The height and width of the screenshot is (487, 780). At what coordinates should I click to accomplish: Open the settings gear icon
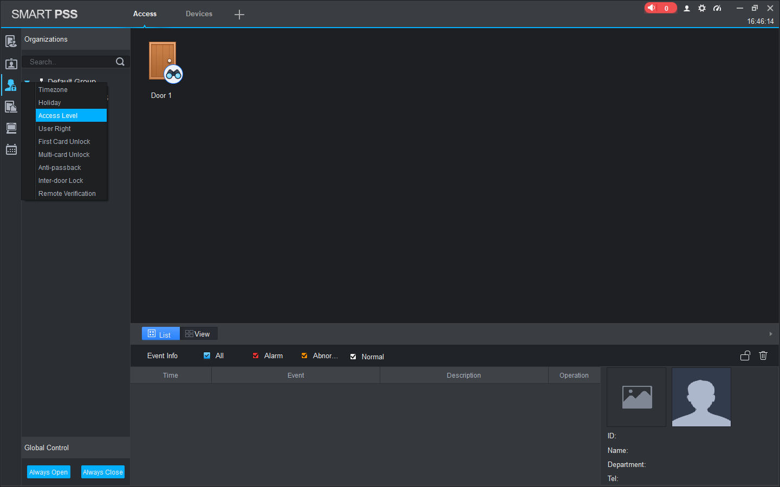(702, 8)
